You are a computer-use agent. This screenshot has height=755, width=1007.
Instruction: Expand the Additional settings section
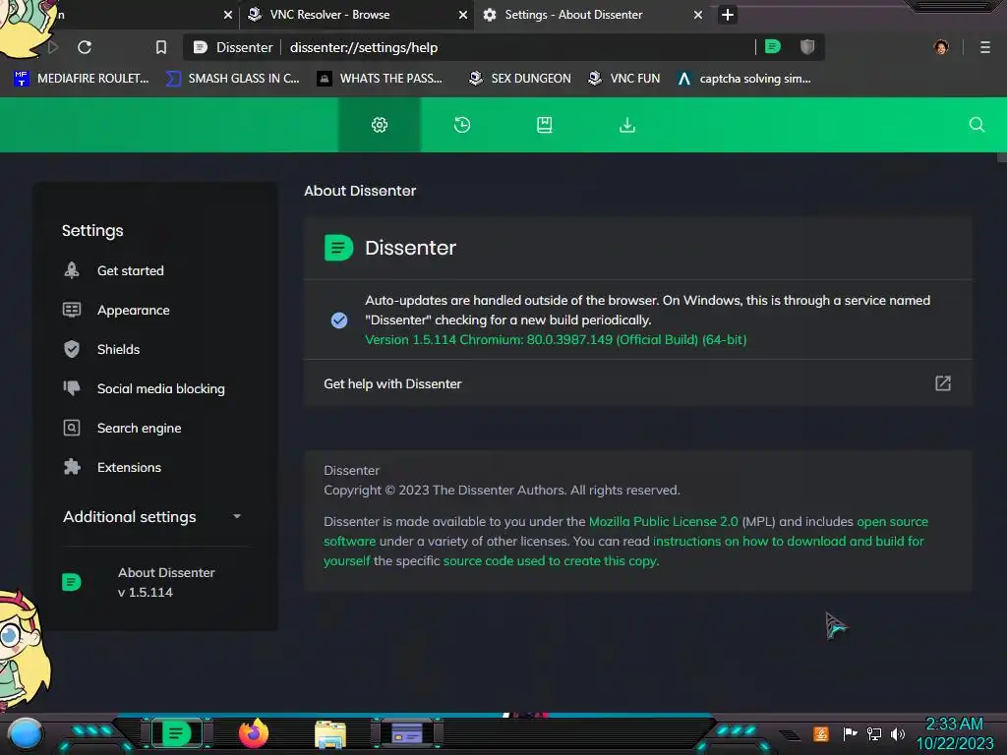(x=152, y=516)
